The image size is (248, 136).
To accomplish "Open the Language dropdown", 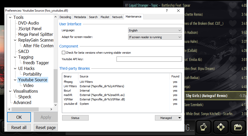I will (x=155, y=30).
